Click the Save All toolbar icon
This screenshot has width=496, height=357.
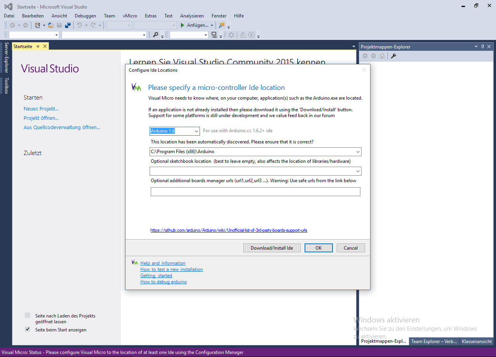click(x=68, y=25)
